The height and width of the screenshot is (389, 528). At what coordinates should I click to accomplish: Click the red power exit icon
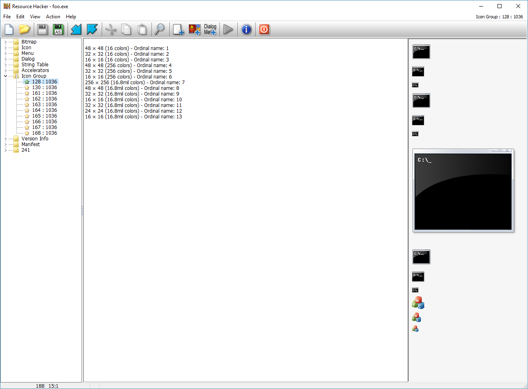tap(264, 29)
